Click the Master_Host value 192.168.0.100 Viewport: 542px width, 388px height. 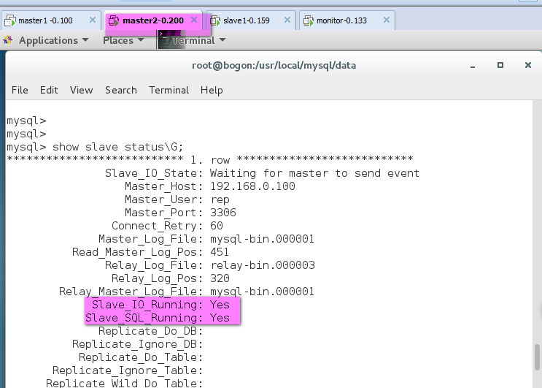pos(252,186)
